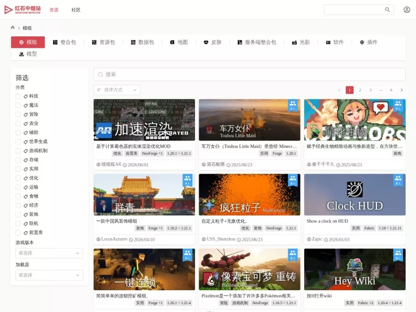
Task: Click the 模型 model icon
Action: coord(21,54)
